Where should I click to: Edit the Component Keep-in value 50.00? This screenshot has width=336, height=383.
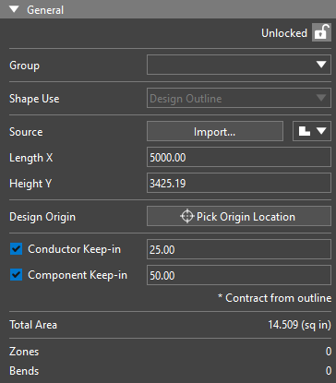pos(239,275)
